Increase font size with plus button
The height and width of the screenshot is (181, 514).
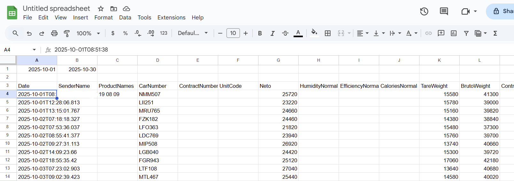245,33
